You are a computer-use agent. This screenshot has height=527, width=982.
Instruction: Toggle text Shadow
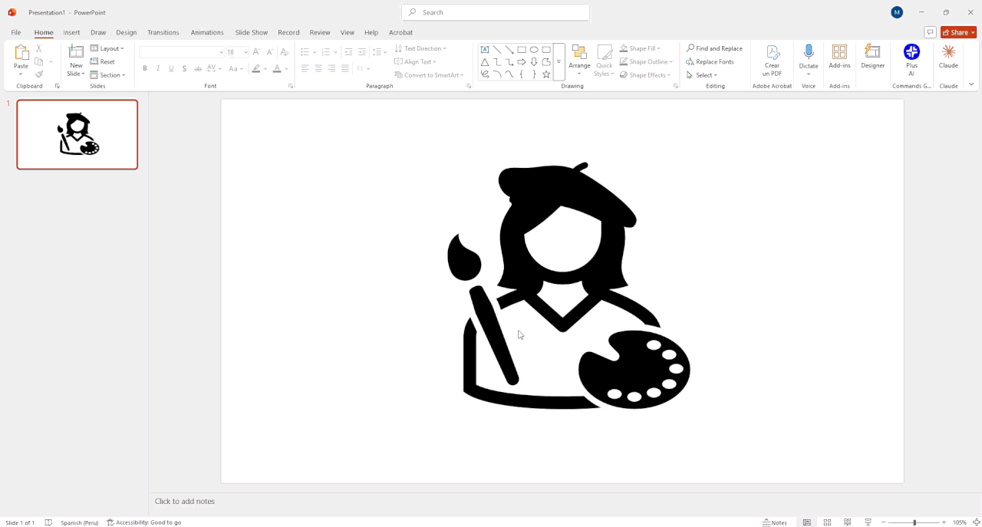click(x=184, y=68)
